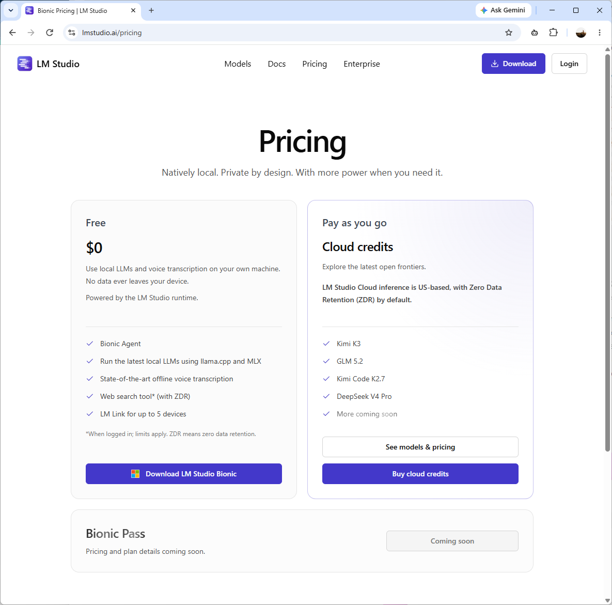Click Download LM Studio Bionic button
Screen dimensions: 612x605
[x=184, y=474]
